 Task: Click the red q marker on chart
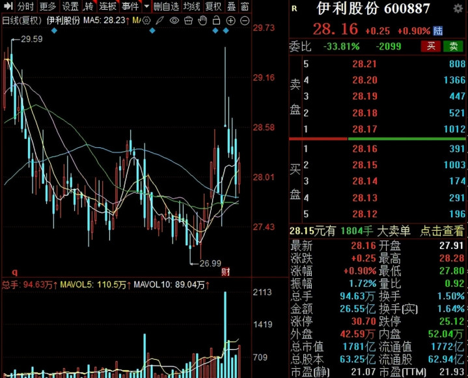point(14,272)
